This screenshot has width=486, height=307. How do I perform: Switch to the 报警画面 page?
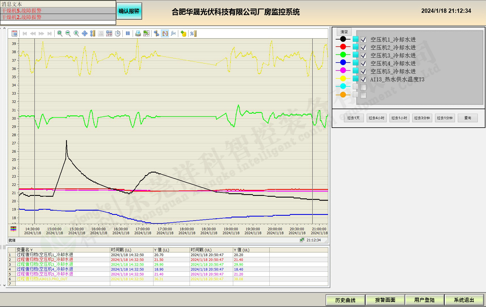(385, 300)
